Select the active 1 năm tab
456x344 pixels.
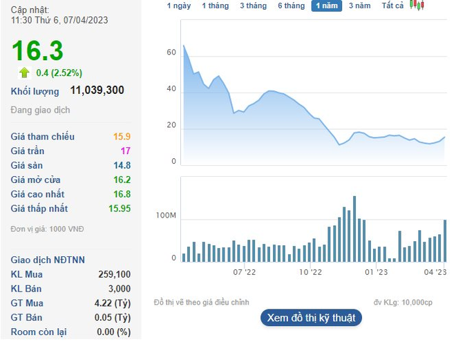pyautogui.click(x=327, y=6)
